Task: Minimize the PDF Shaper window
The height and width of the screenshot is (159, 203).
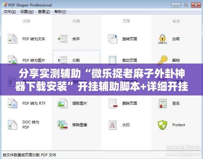Action: [176, 5]
